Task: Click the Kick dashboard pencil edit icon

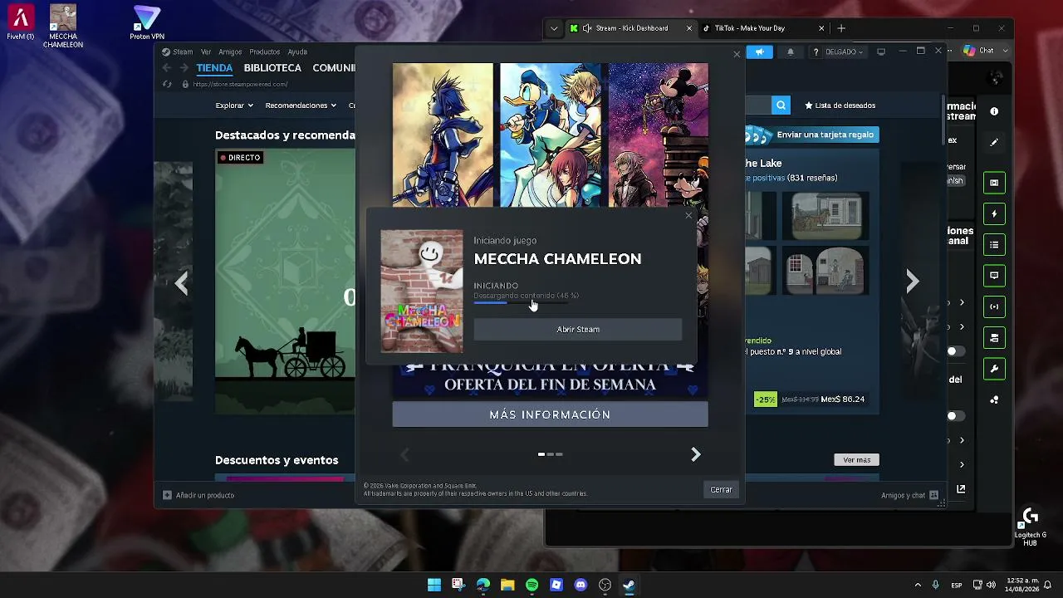Action: 994,142
